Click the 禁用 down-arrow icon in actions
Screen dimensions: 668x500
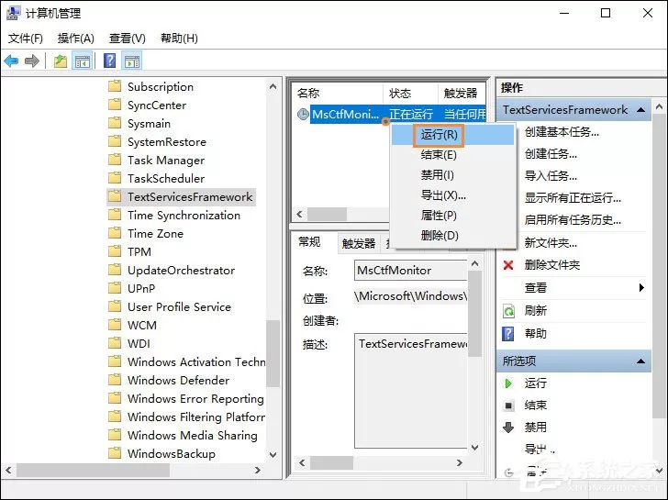point(508,428)
